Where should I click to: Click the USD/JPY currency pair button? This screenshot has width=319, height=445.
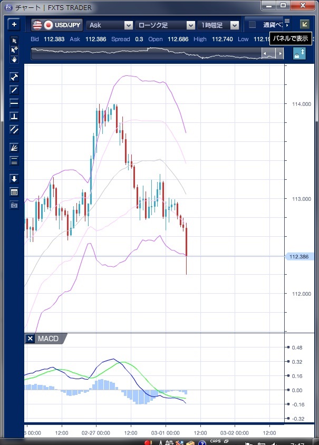57,25
